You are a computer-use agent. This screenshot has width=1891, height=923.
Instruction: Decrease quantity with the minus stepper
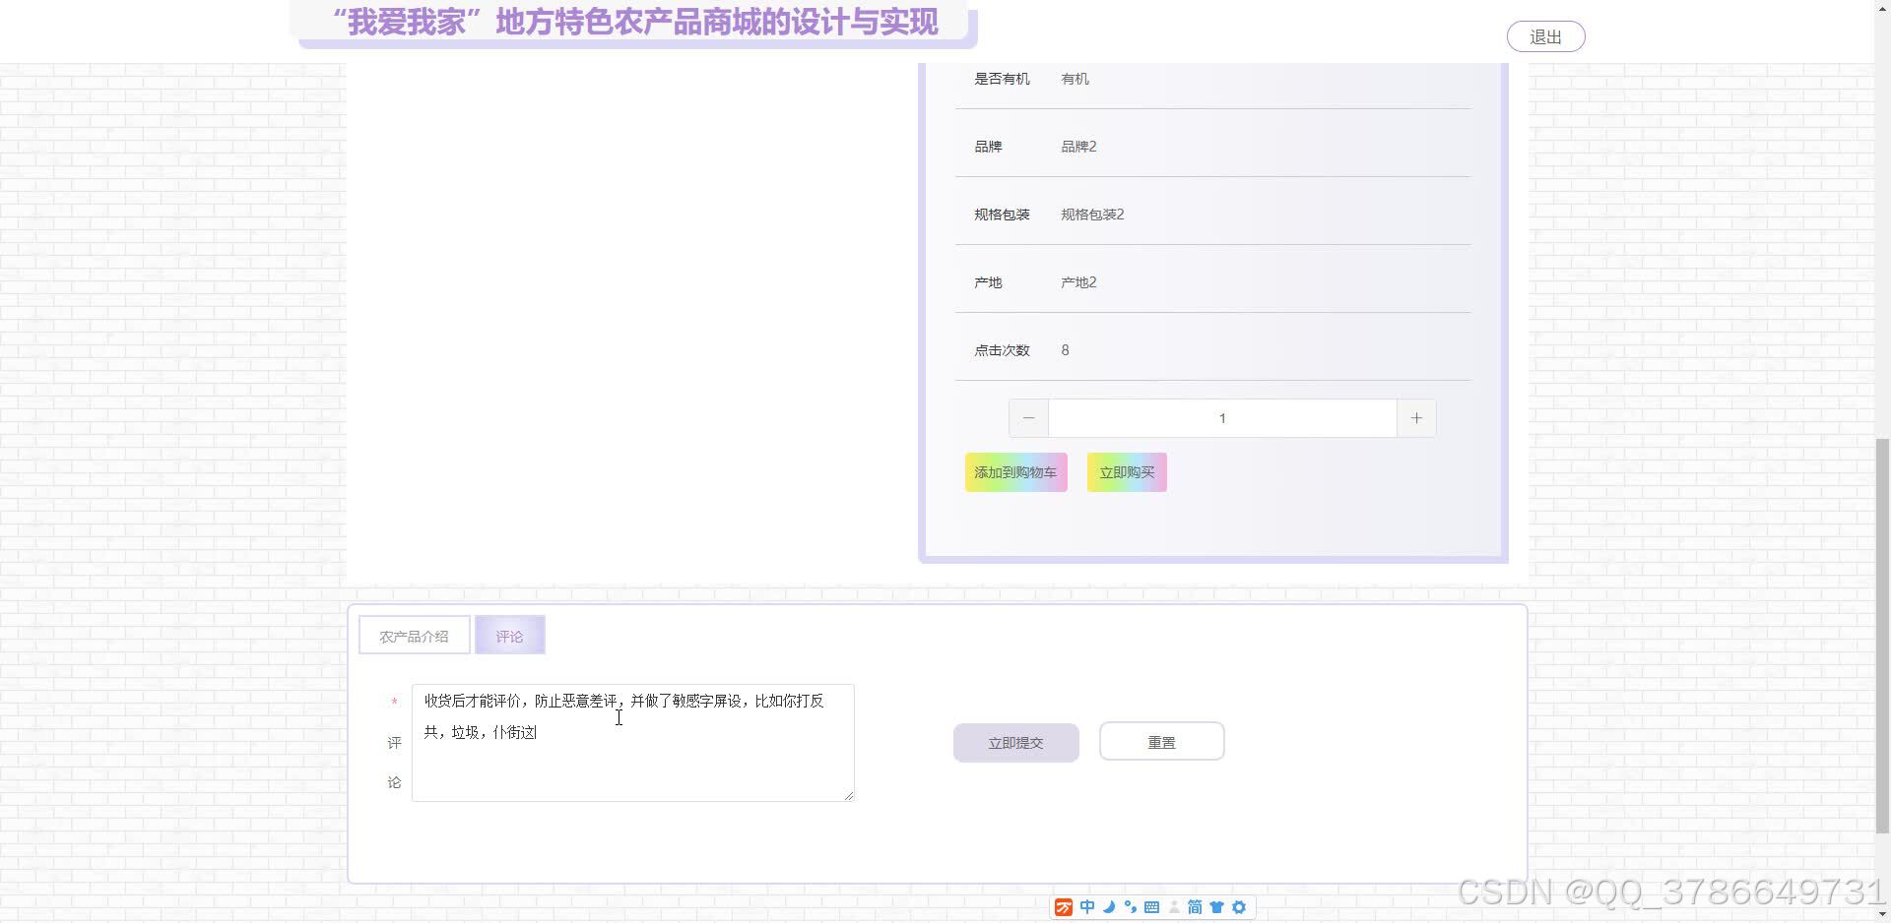pos(1028,417)
